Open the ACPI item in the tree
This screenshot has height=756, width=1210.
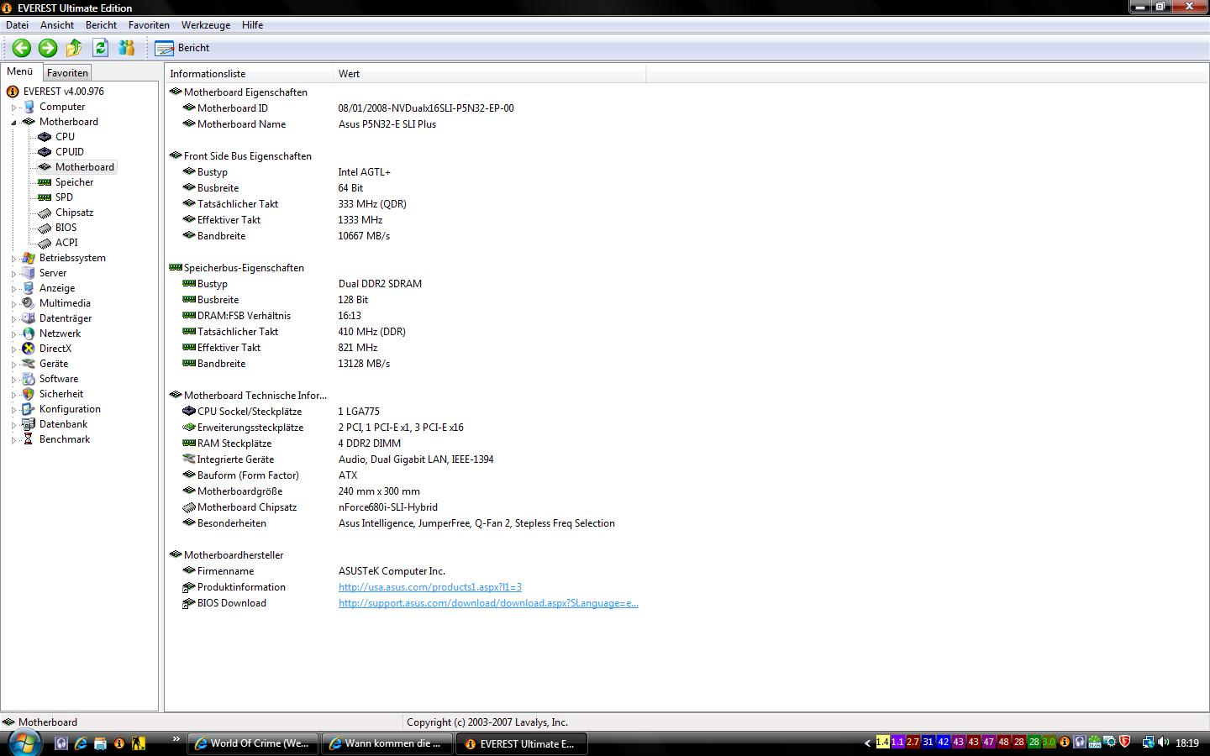[x=66, y=243]
